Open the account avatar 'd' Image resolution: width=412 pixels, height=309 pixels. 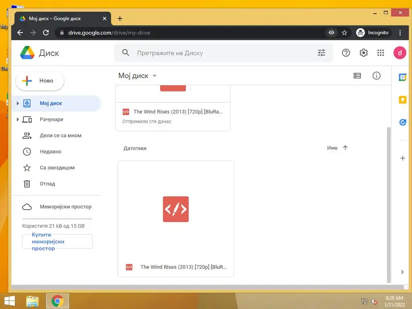(x=400, y=53)
